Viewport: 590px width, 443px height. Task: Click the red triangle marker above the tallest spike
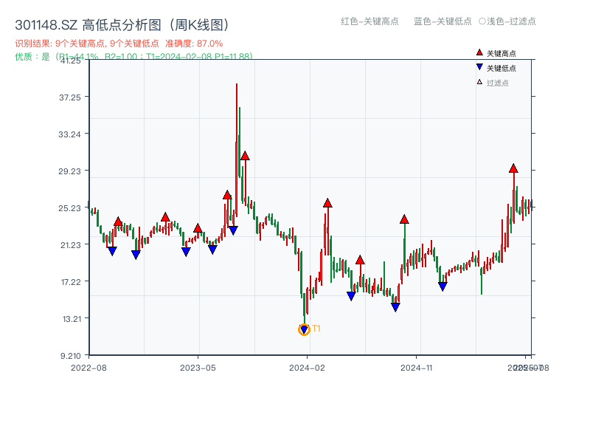tap(245, 156)
